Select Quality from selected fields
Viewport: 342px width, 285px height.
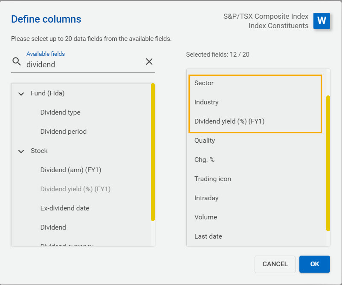point(204,141)
